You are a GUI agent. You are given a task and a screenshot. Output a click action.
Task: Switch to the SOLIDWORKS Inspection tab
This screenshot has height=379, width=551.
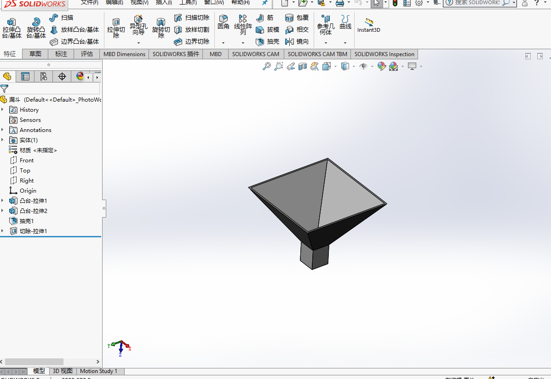(x=385, y=54)
